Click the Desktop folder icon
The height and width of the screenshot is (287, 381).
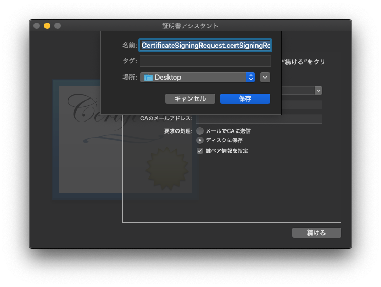148,78
